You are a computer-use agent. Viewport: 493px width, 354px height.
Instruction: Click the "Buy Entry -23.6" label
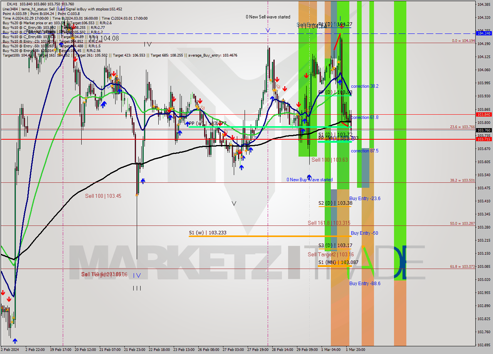click(365, 199)
